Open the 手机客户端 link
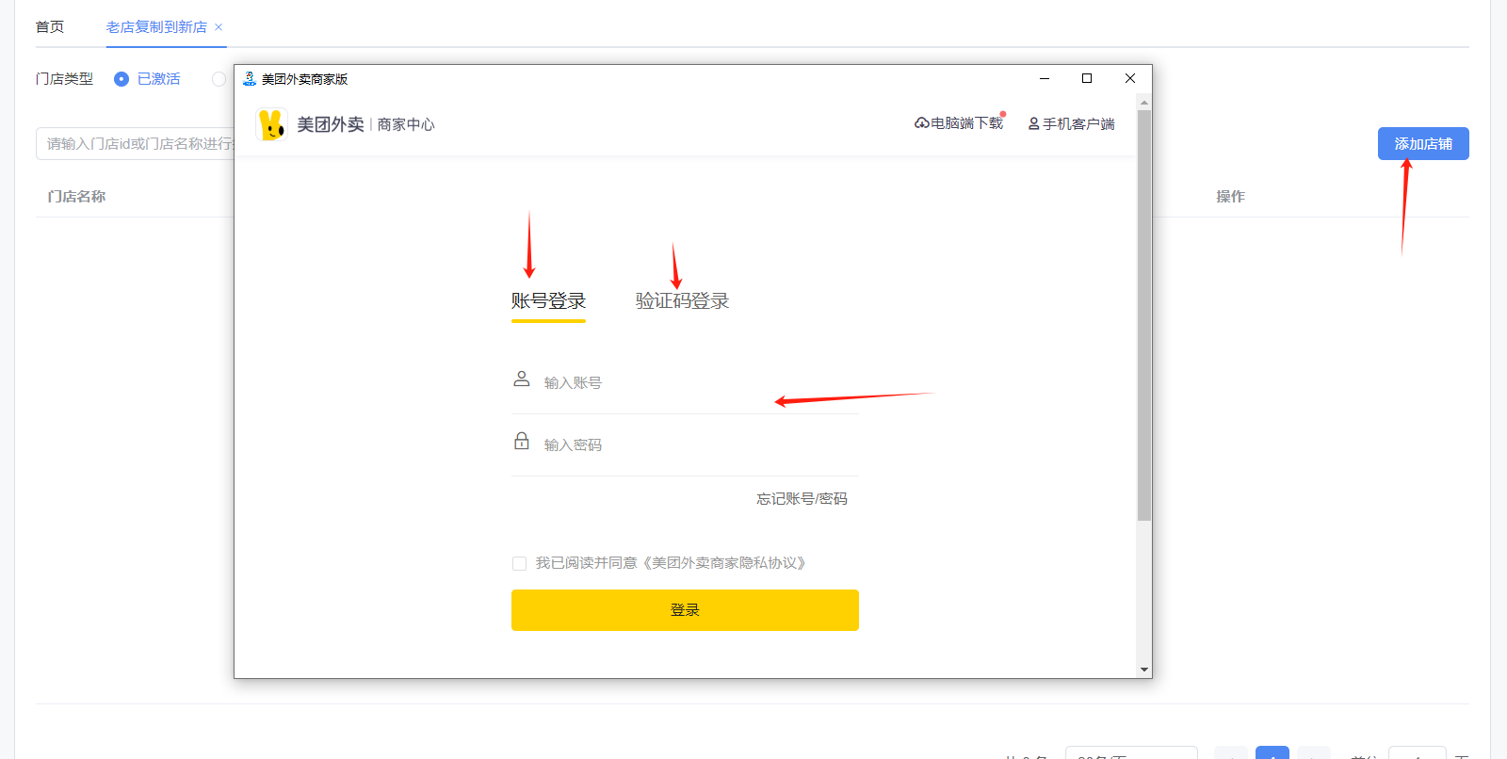The width and height of the screenshot is (1507, 759). [x=1071, y=124]
